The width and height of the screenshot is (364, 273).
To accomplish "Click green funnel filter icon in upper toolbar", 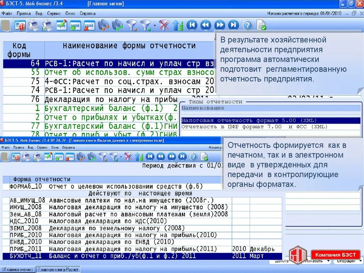I will (x=146, y=25).
